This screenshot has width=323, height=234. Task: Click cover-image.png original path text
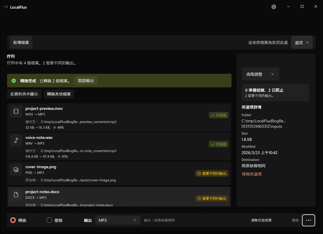78,180
